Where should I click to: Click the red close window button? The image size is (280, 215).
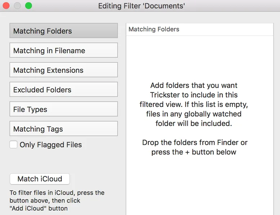click(x=6, y=6)
